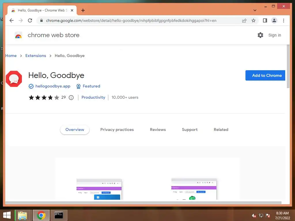Open a new tab with the plus button

tap(83, 10)
